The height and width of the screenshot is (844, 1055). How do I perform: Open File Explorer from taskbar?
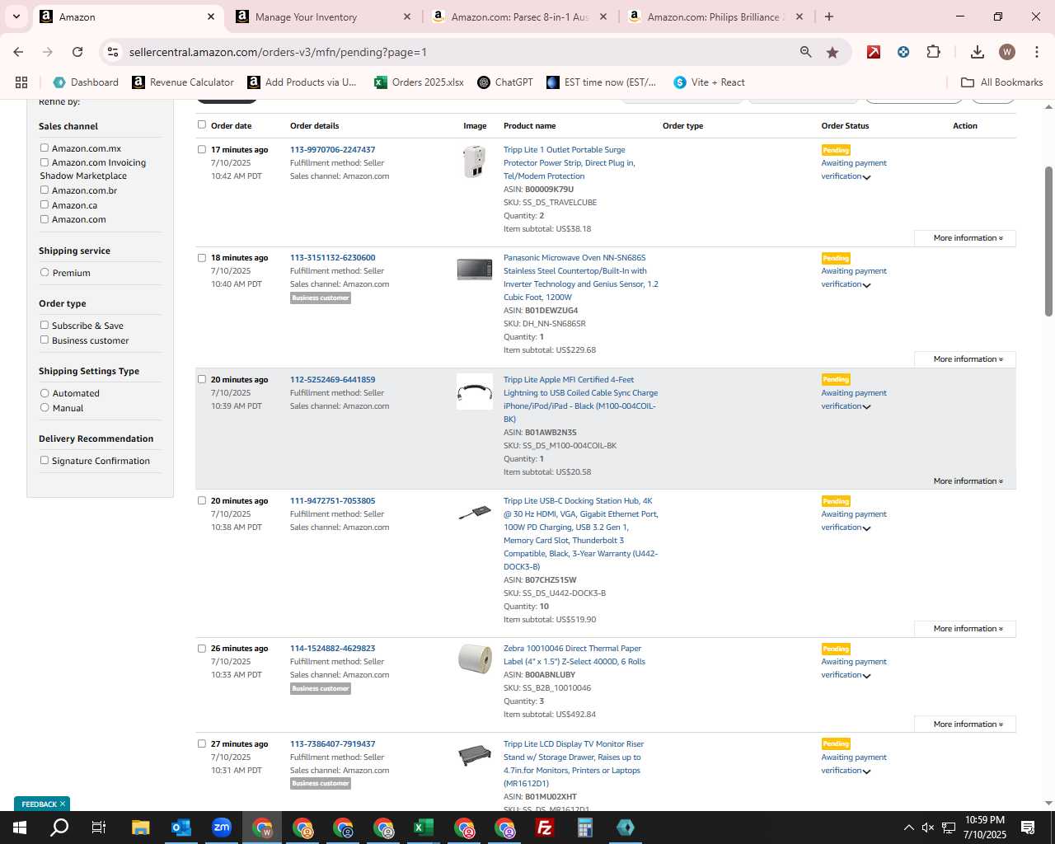[140, 828]
